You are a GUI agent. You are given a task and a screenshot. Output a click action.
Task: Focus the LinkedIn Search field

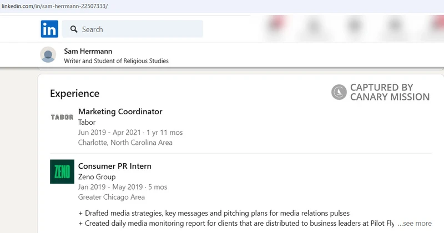[x=133, y=29]
